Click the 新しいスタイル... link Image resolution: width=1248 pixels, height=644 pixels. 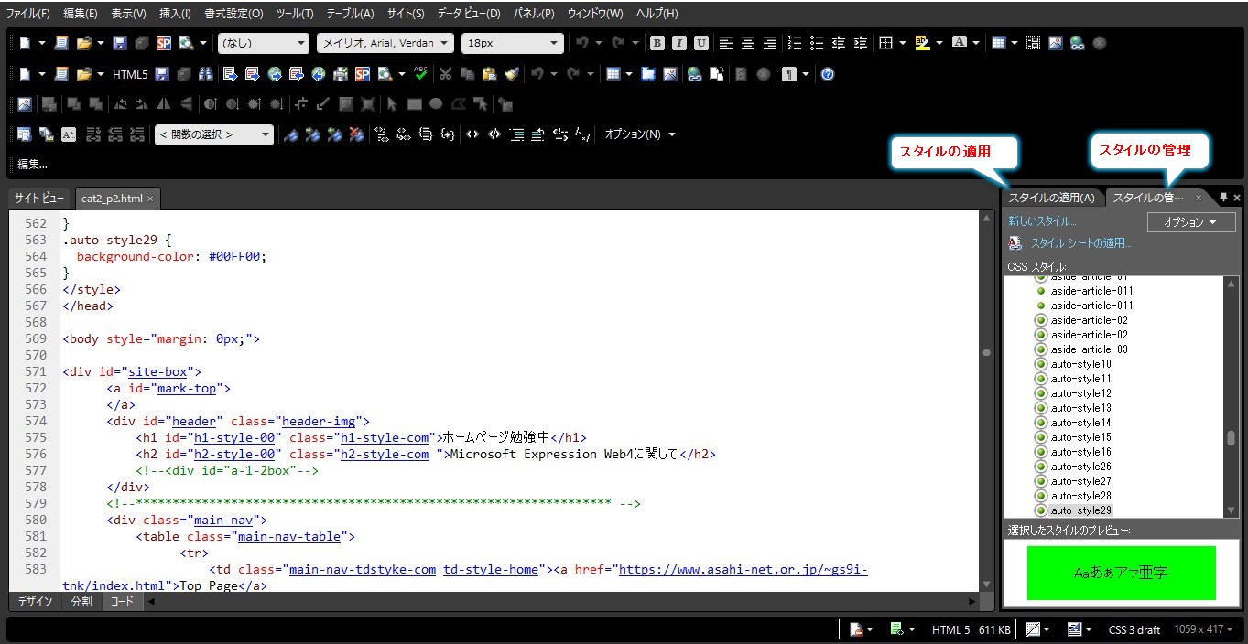click(x=1042, y=221)
